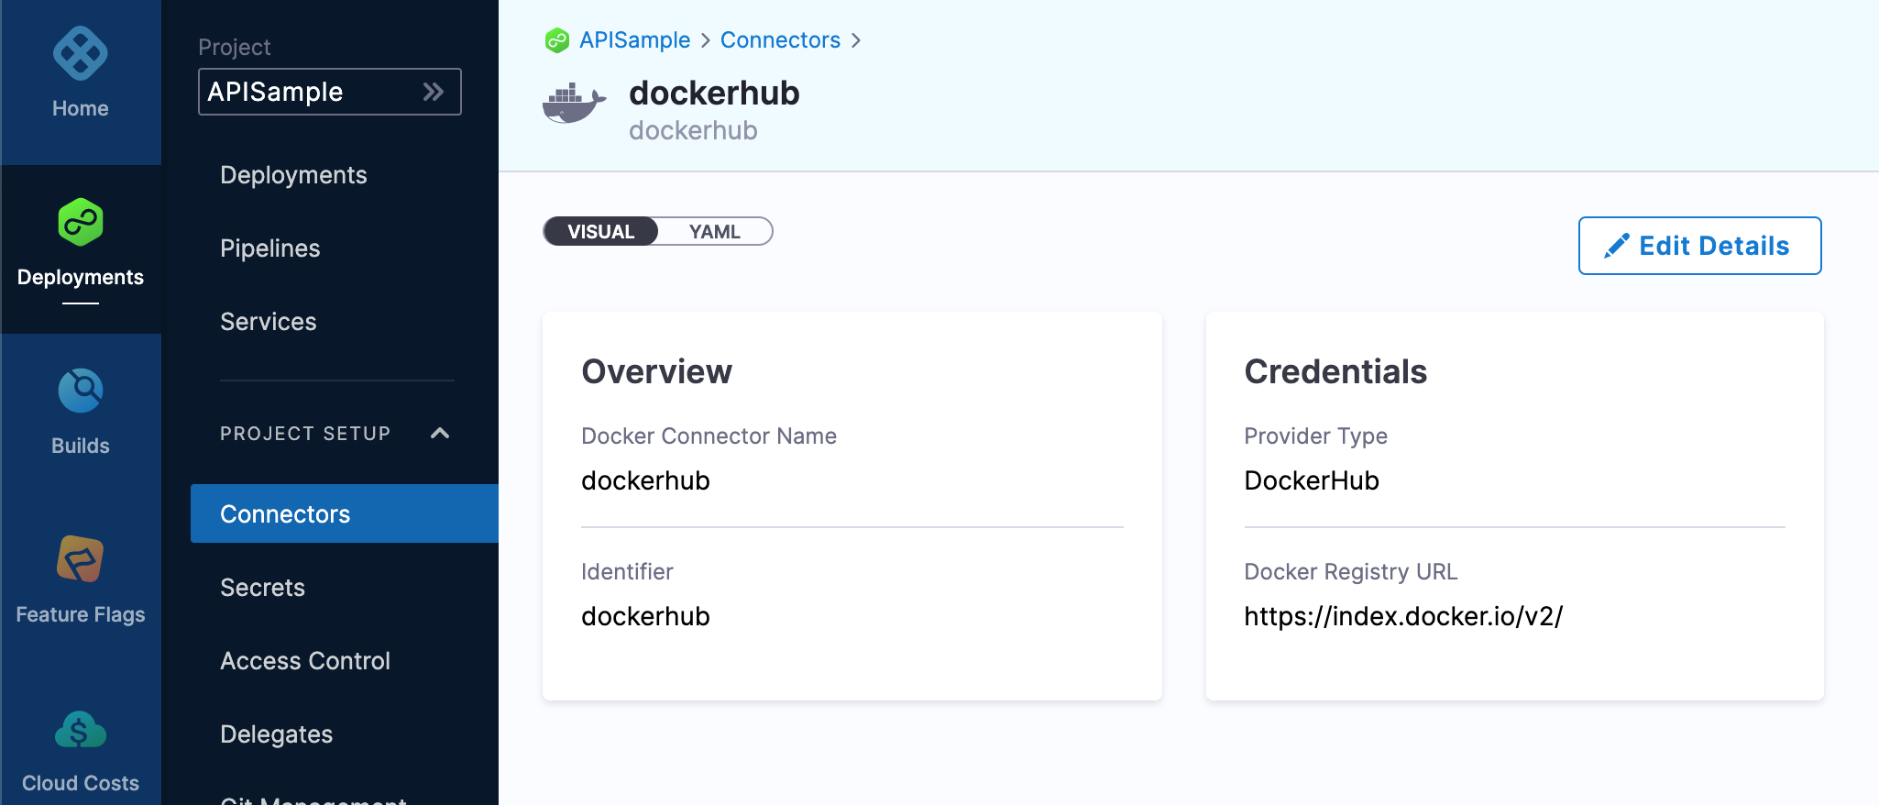Image resolution: width=1879 pixels, height=805 pixels.
Task: Open the Builds module icon
Action: (x=81, y=391)
